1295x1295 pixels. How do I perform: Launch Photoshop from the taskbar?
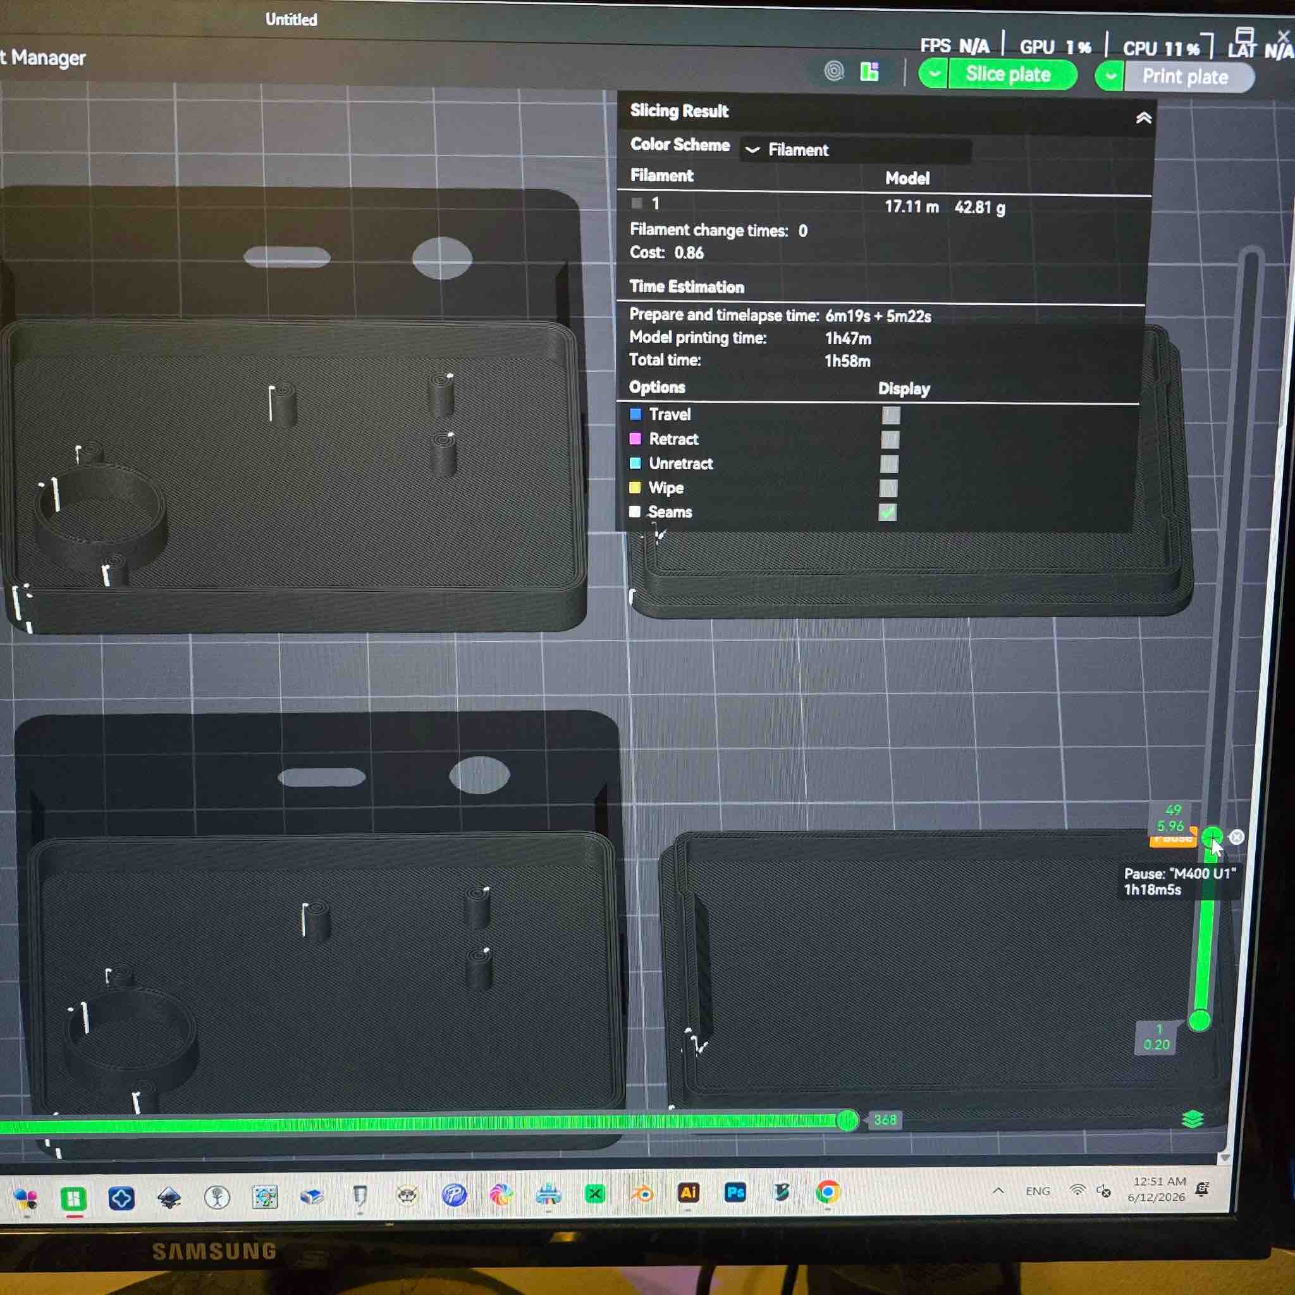coord(735,1192)
